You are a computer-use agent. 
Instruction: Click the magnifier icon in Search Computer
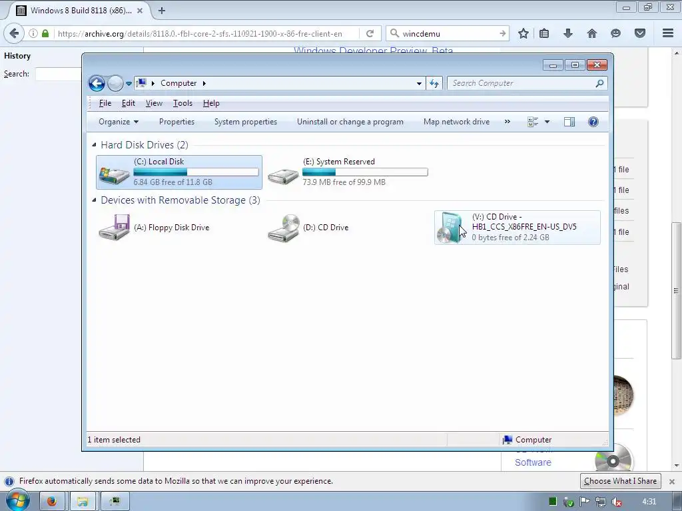(x=599, y=83)
